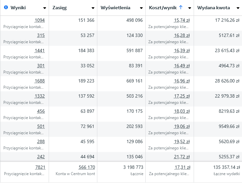The image size is (242, 183).
Task: Click the blue sort arrow in Koszt/wynik
Action: point(180,8)
